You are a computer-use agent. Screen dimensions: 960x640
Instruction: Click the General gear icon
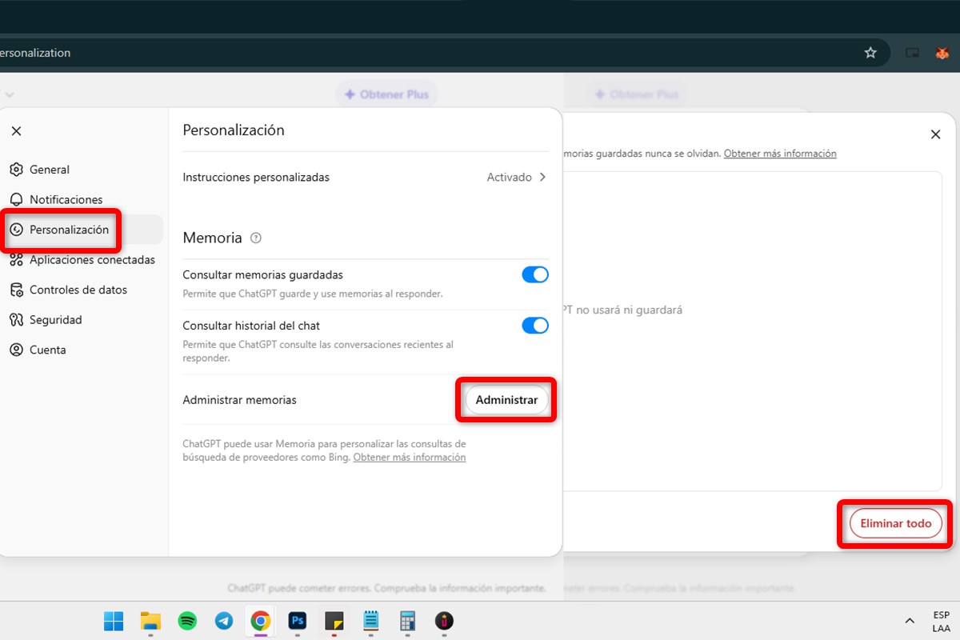coord(16,170)
